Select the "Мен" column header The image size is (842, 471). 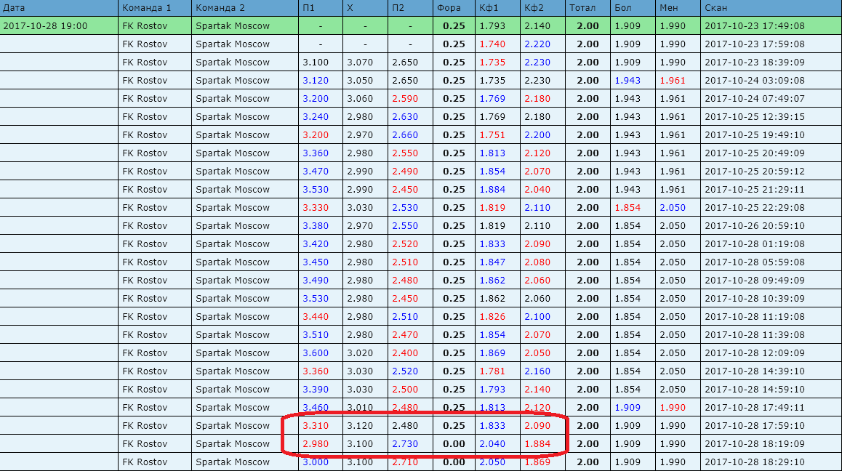pos(668,8)
